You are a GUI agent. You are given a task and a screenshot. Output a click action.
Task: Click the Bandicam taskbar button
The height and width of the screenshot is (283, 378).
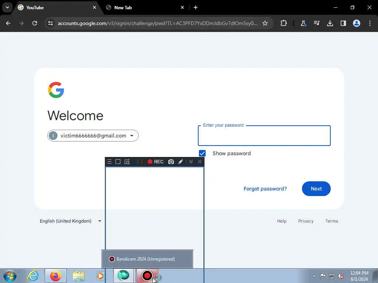coord(147,276)
